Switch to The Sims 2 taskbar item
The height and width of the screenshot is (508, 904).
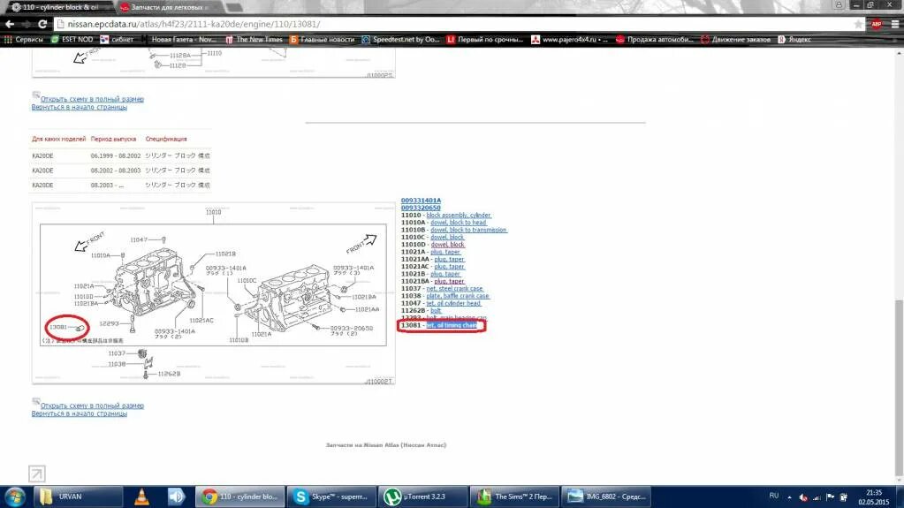pyautogui.click(x=514, y=497)
